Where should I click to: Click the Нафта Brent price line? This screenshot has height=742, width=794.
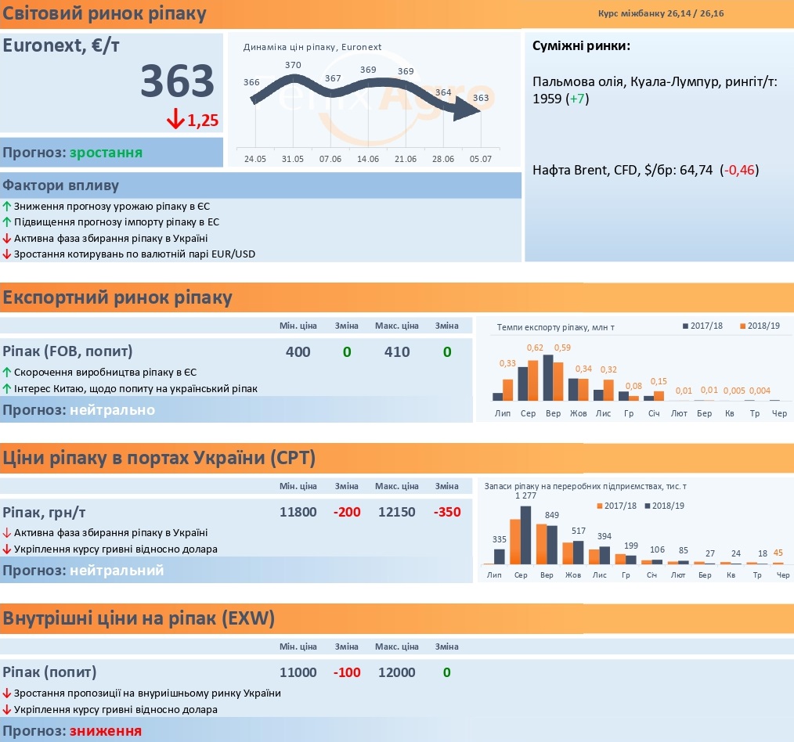(646, 170)
